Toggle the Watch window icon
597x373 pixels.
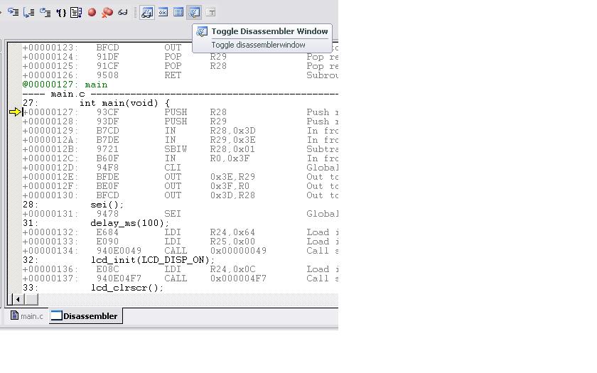coord(147,13)
